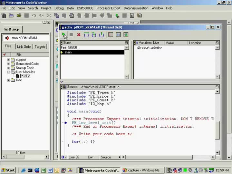
Task: Expand the Generated Code folder
Action: (9, 64)
